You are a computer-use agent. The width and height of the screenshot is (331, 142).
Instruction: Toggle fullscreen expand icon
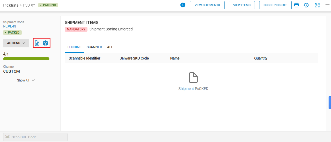point(317,5)
